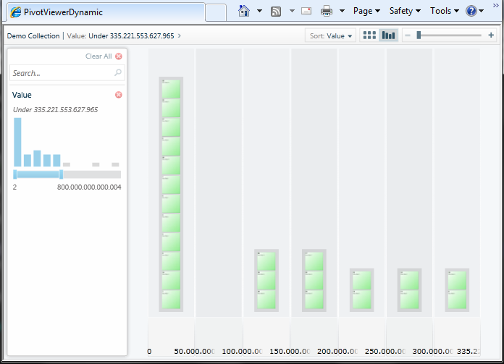
Task: Click the zoom in plus icon
Action: point(491,35)
